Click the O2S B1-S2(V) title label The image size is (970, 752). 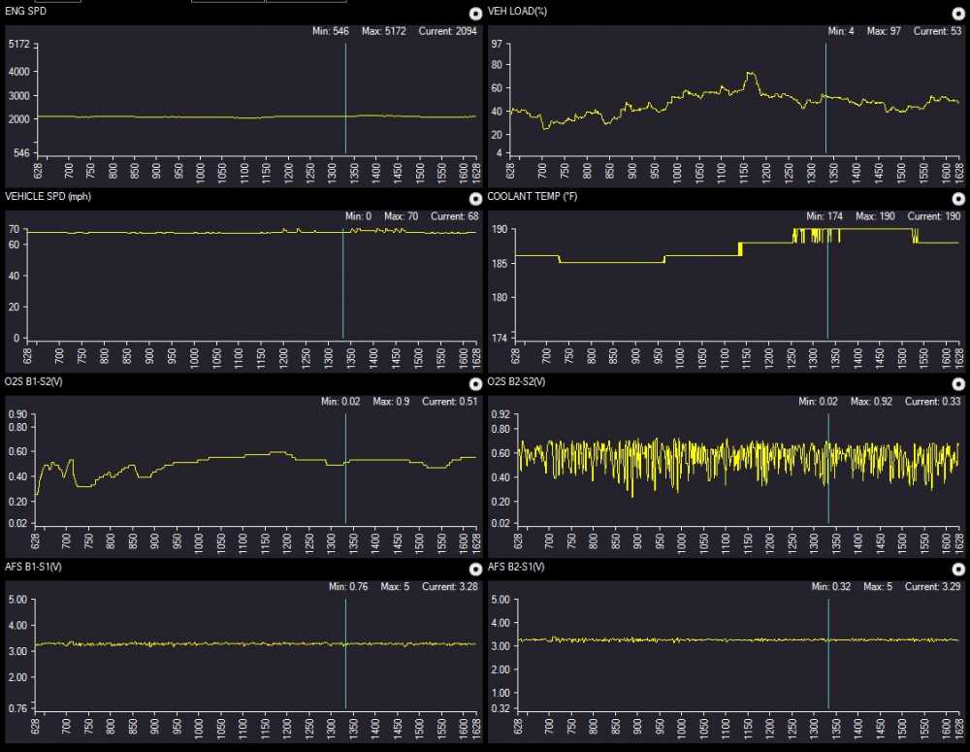tap(35, 381)
